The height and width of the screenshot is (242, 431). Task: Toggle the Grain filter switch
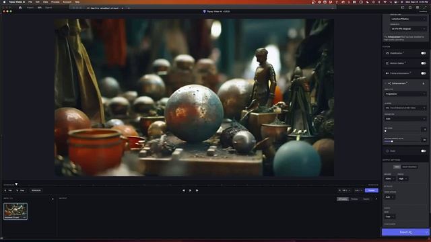pos(424,151)
